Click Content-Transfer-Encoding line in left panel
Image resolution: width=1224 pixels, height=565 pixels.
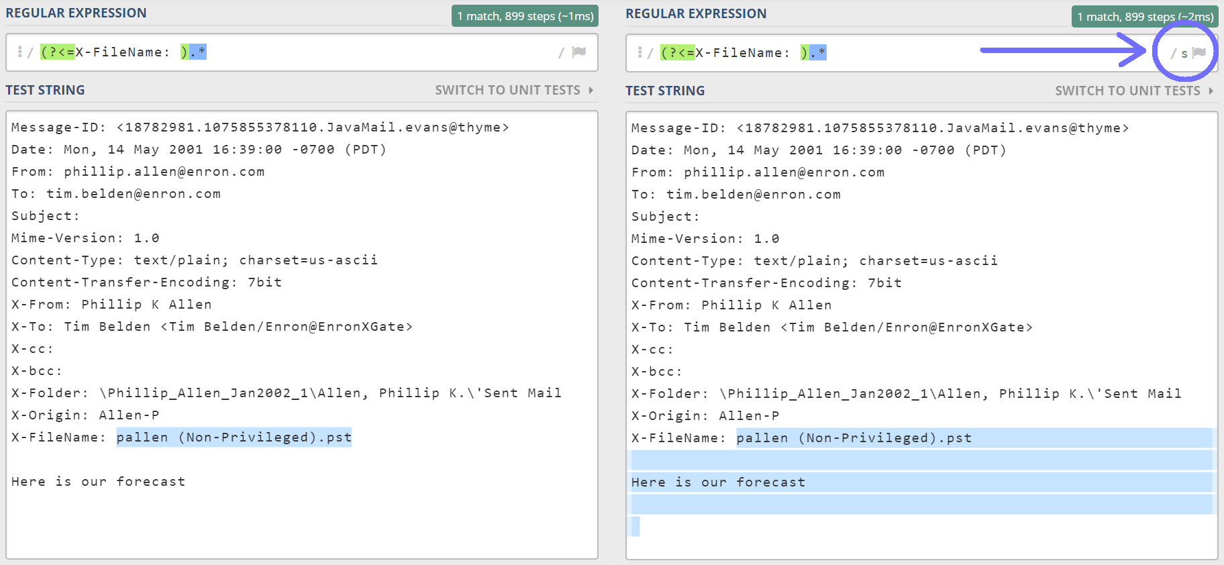[x=146, y=282]
